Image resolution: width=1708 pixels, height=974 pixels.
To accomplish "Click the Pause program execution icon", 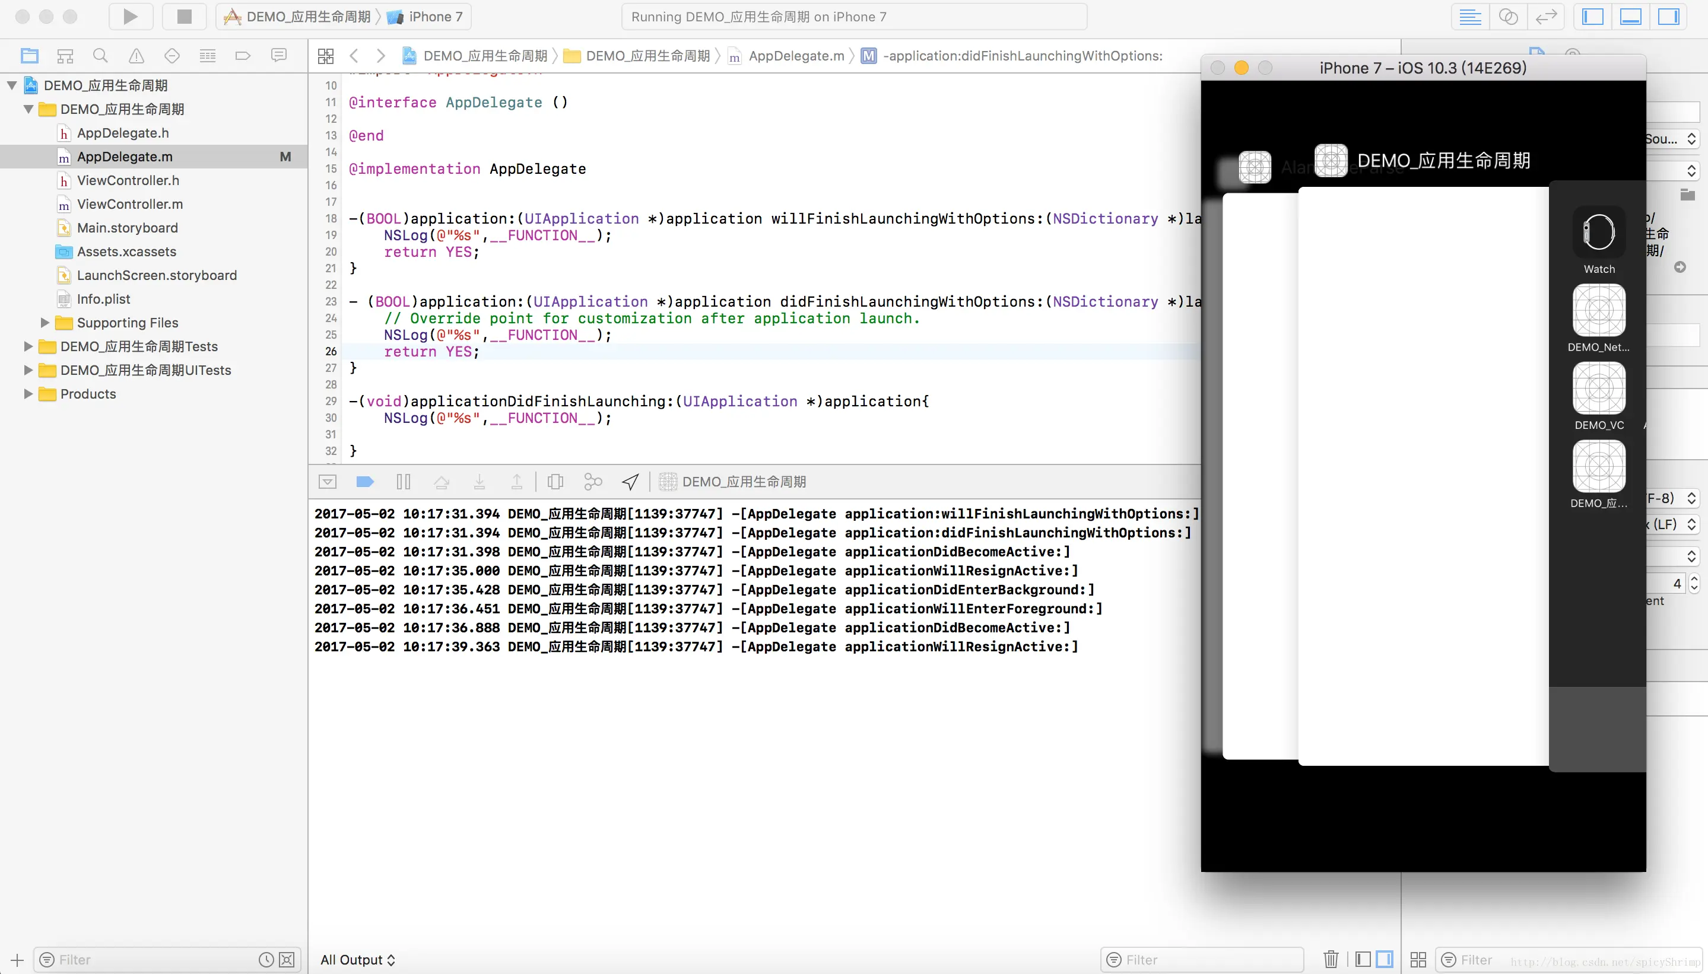I will coord(403,482).
